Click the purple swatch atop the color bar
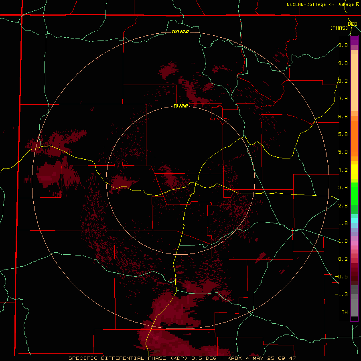This screenshot has height=361, width=361. tap(354, 41)
